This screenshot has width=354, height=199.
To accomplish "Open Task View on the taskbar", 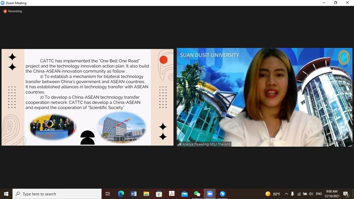I will coord(107,194).
